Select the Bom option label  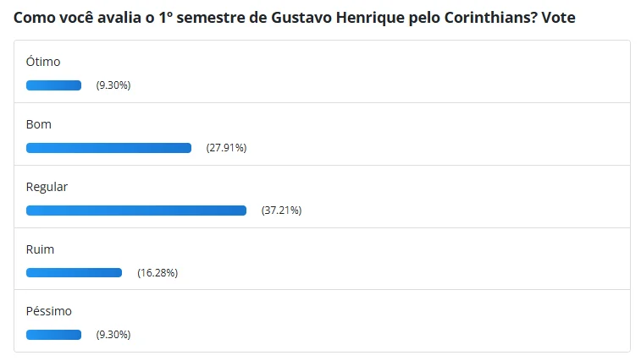38,124
